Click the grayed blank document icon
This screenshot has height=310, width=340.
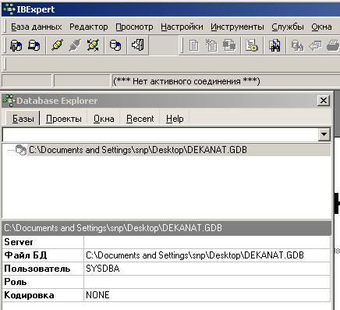pos(193,46)
